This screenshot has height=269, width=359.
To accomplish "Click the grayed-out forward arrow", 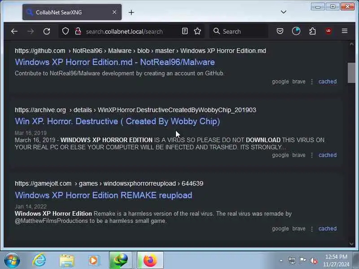I will tap(31, 31).
